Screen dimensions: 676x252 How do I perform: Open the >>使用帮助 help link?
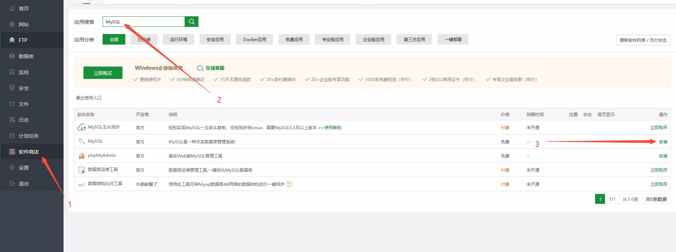tap(329, 128)
